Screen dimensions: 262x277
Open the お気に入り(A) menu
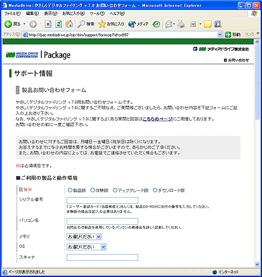point(73,14)
